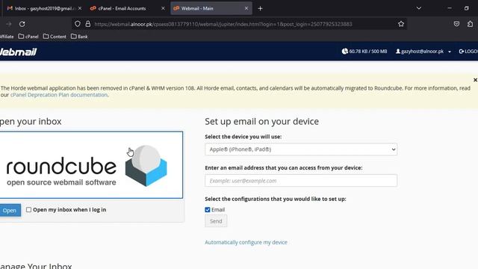Dismiss the Horde removal notice
The width and height of the screenshot is (478, 269).
(x=475, y=80)
